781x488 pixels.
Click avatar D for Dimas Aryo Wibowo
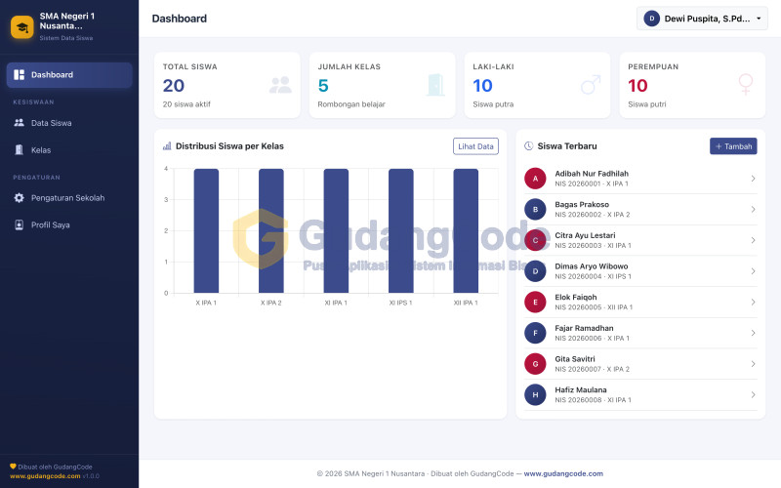pyautogui.click(x=535, y=271)
